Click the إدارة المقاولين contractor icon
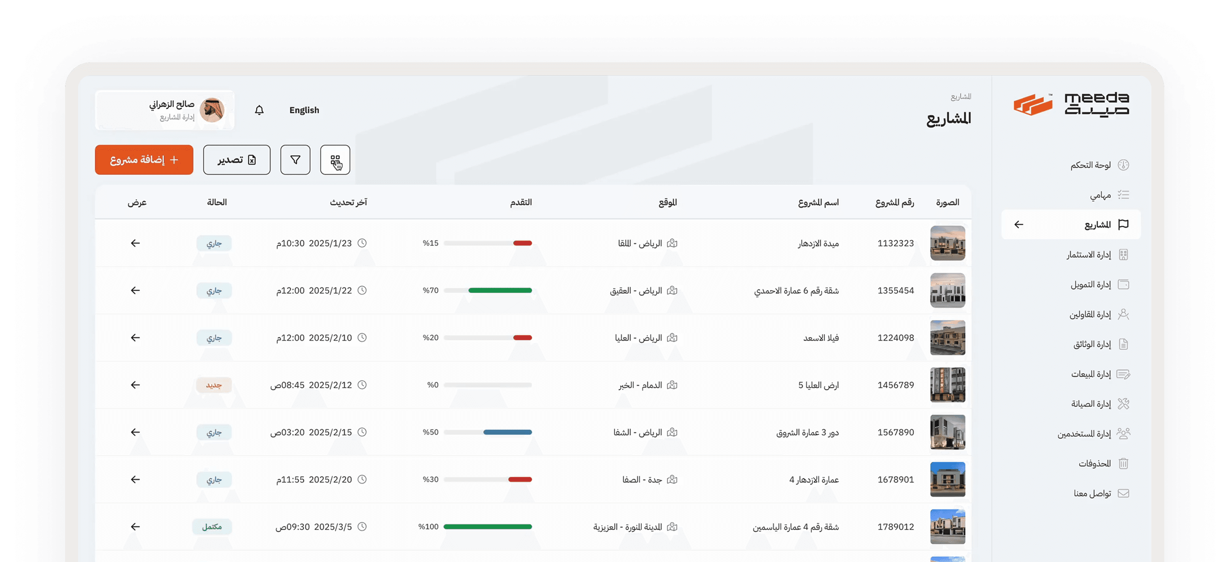 [x=1124, y=314]
